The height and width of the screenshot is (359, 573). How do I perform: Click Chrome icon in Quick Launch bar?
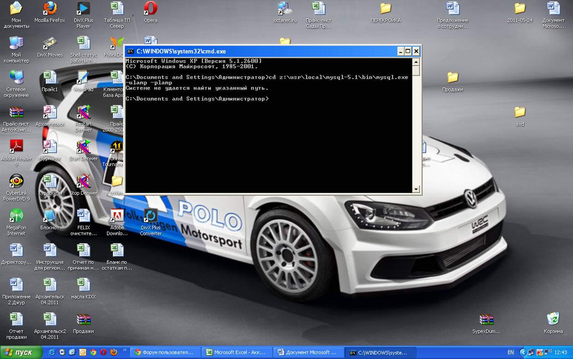pos(93,353)
